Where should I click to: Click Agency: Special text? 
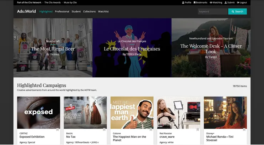pos(27,142)
